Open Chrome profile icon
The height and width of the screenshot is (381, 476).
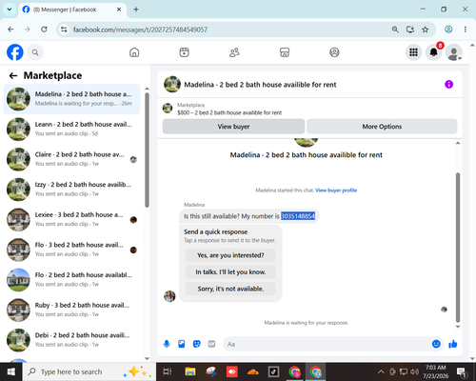(x=448, y=30)
